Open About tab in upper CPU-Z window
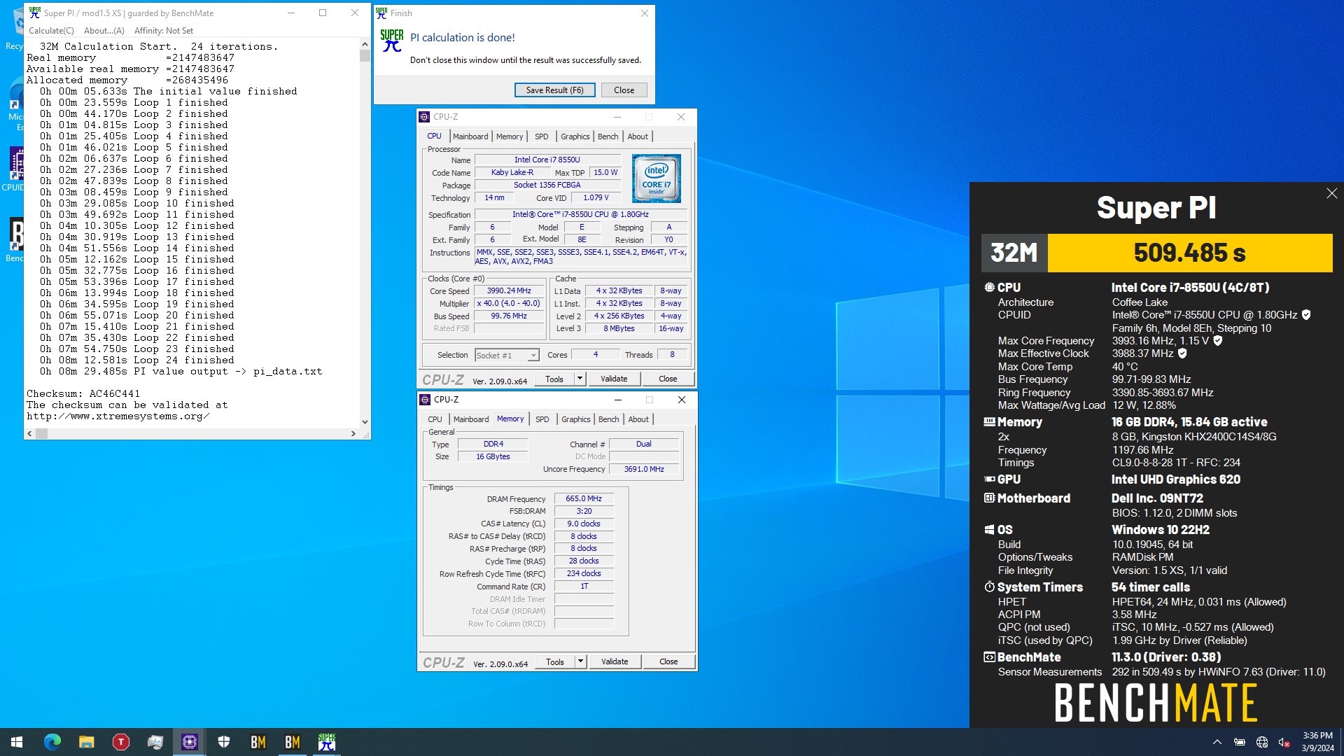 pos(638,136)
